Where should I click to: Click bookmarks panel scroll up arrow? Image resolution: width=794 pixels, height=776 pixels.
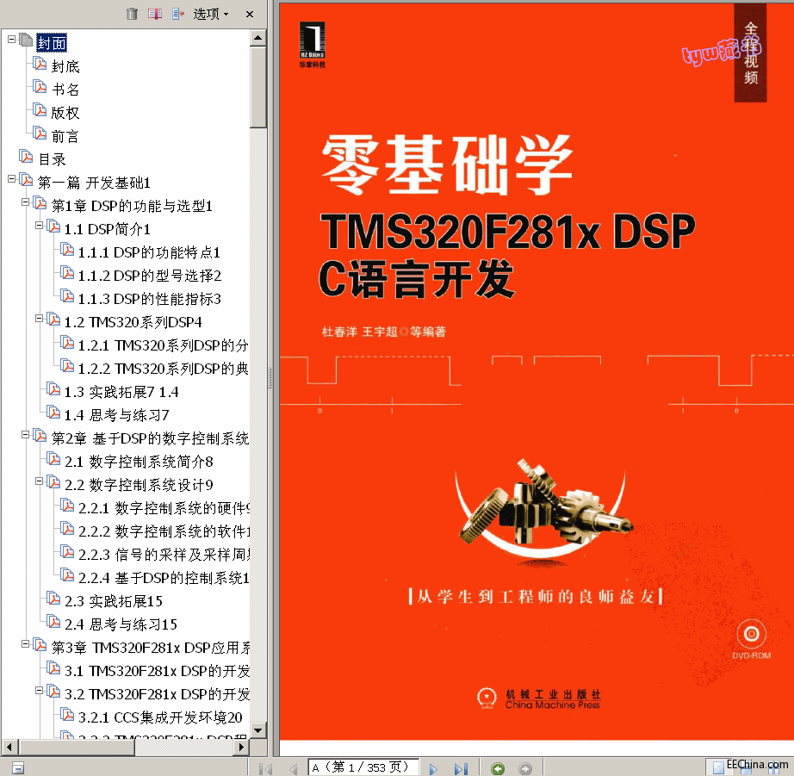[257, 38]
